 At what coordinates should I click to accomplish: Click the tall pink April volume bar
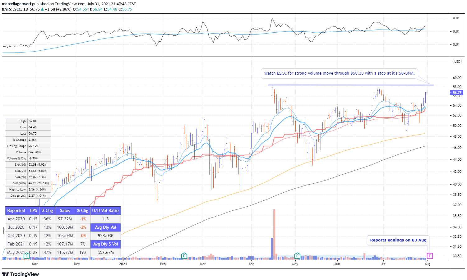click(274, 234)
